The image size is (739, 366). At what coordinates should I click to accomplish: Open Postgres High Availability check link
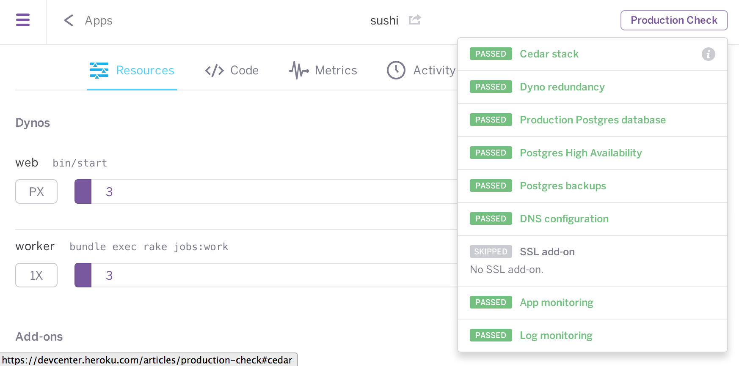click(x=581, y=153)
